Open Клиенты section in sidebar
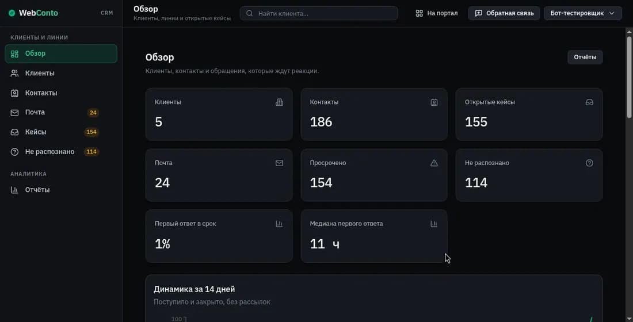The width and height of the screenshot is (633, 322). coord(61,73)
